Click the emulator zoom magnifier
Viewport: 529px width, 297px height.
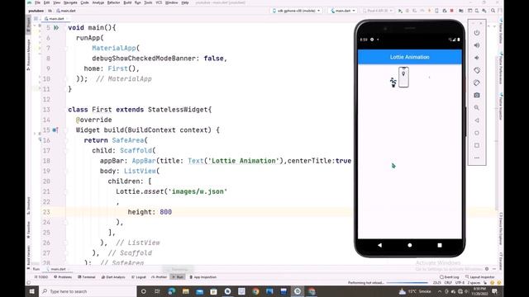click(x=477, y=108)
